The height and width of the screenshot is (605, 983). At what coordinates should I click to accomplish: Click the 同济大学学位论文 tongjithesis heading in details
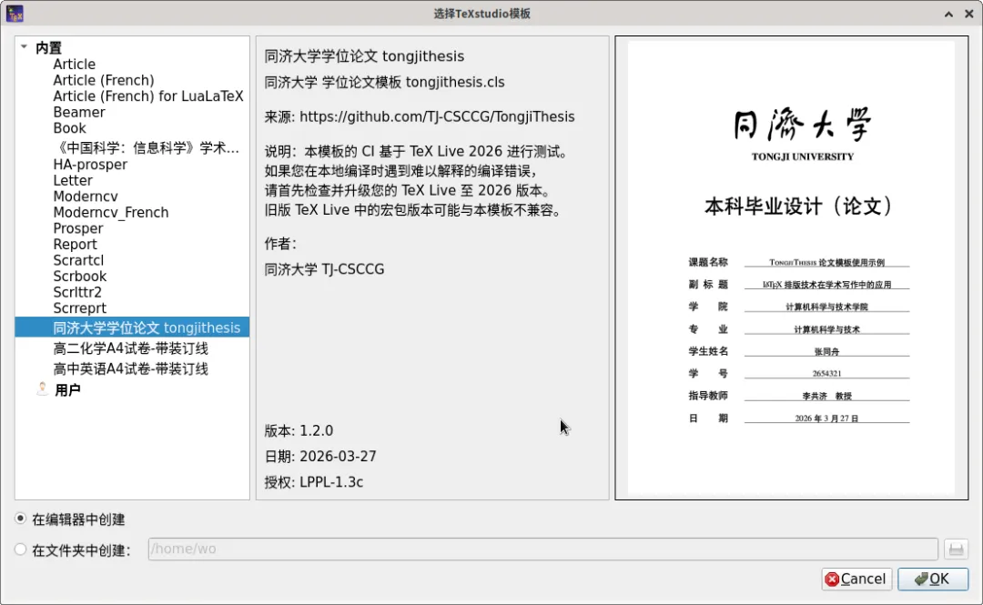364,56
